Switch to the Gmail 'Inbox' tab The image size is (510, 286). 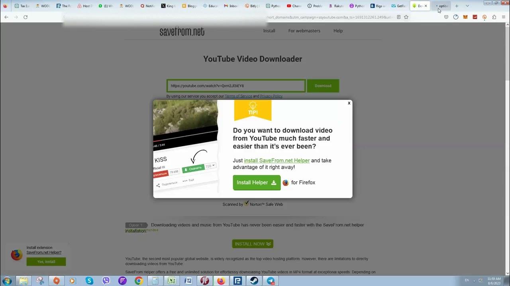tap(231, 6)
